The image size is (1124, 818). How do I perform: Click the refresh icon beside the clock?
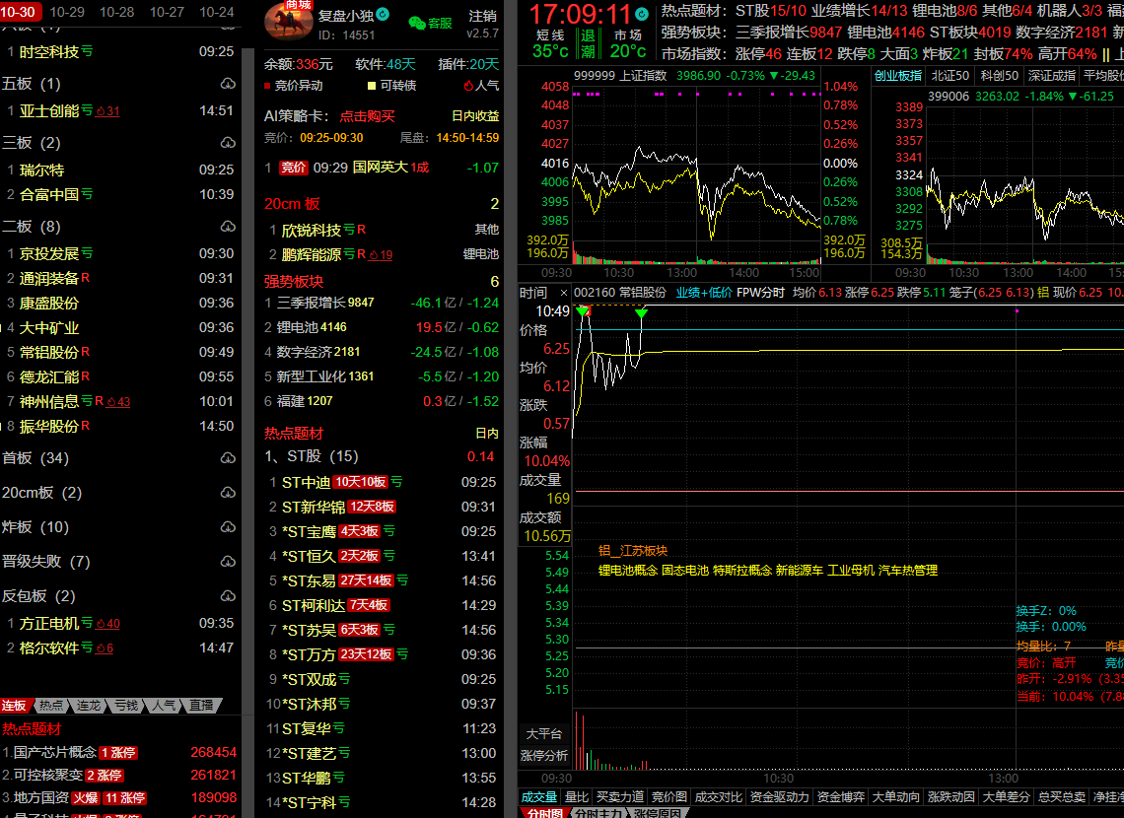(x=644, y=15)
